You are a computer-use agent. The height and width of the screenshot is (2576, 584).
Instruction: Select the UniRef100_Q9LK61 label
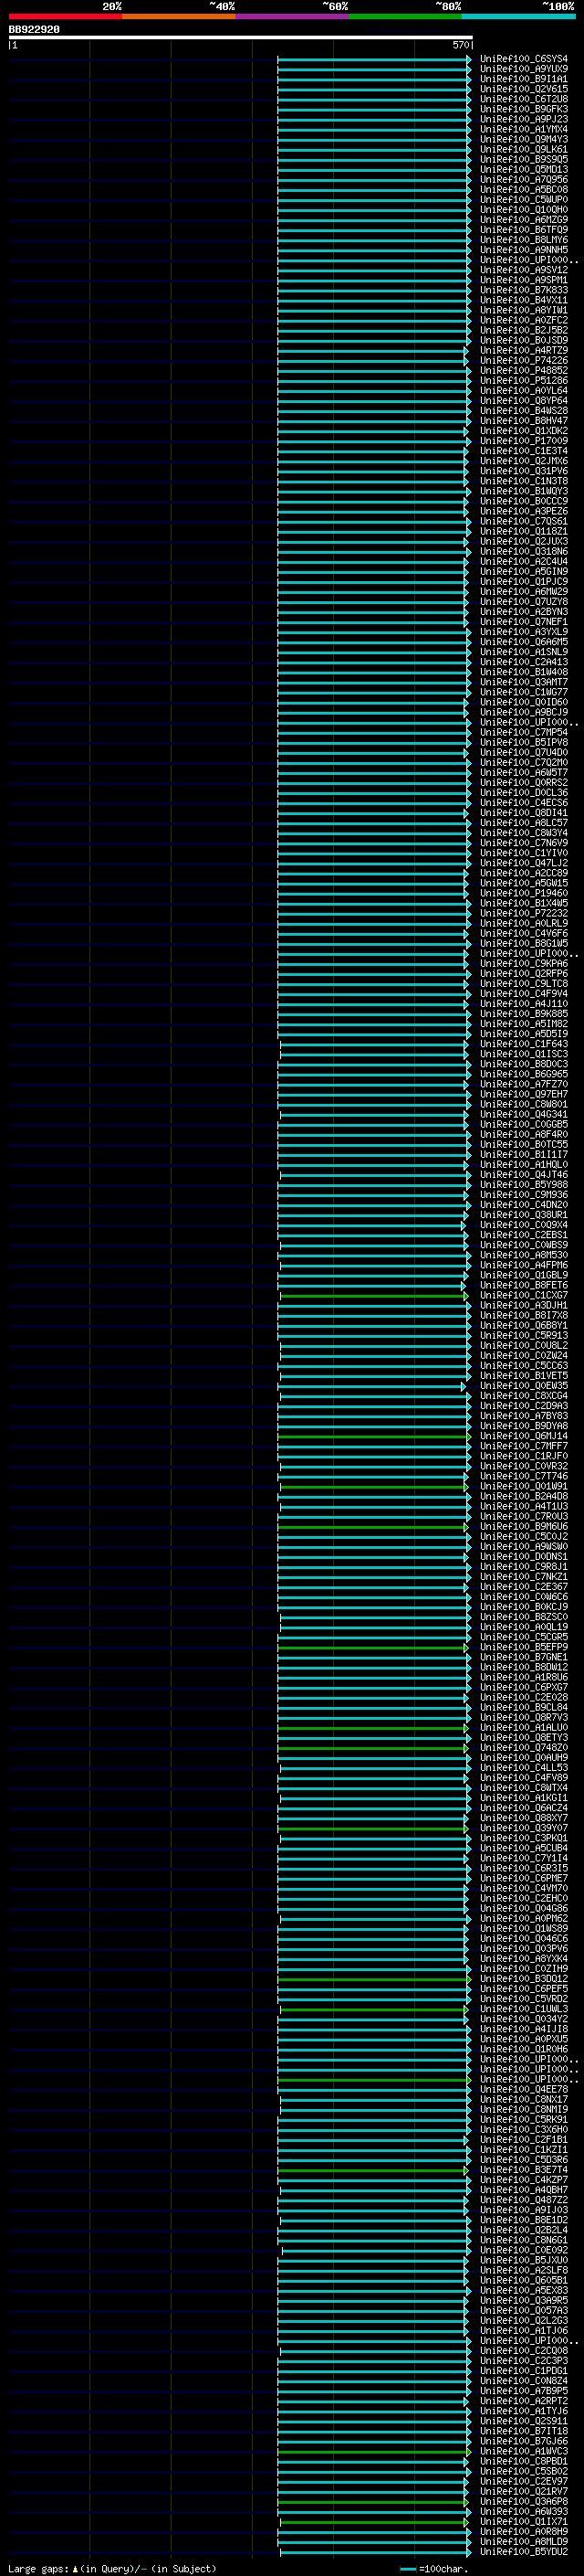[523, 149]
